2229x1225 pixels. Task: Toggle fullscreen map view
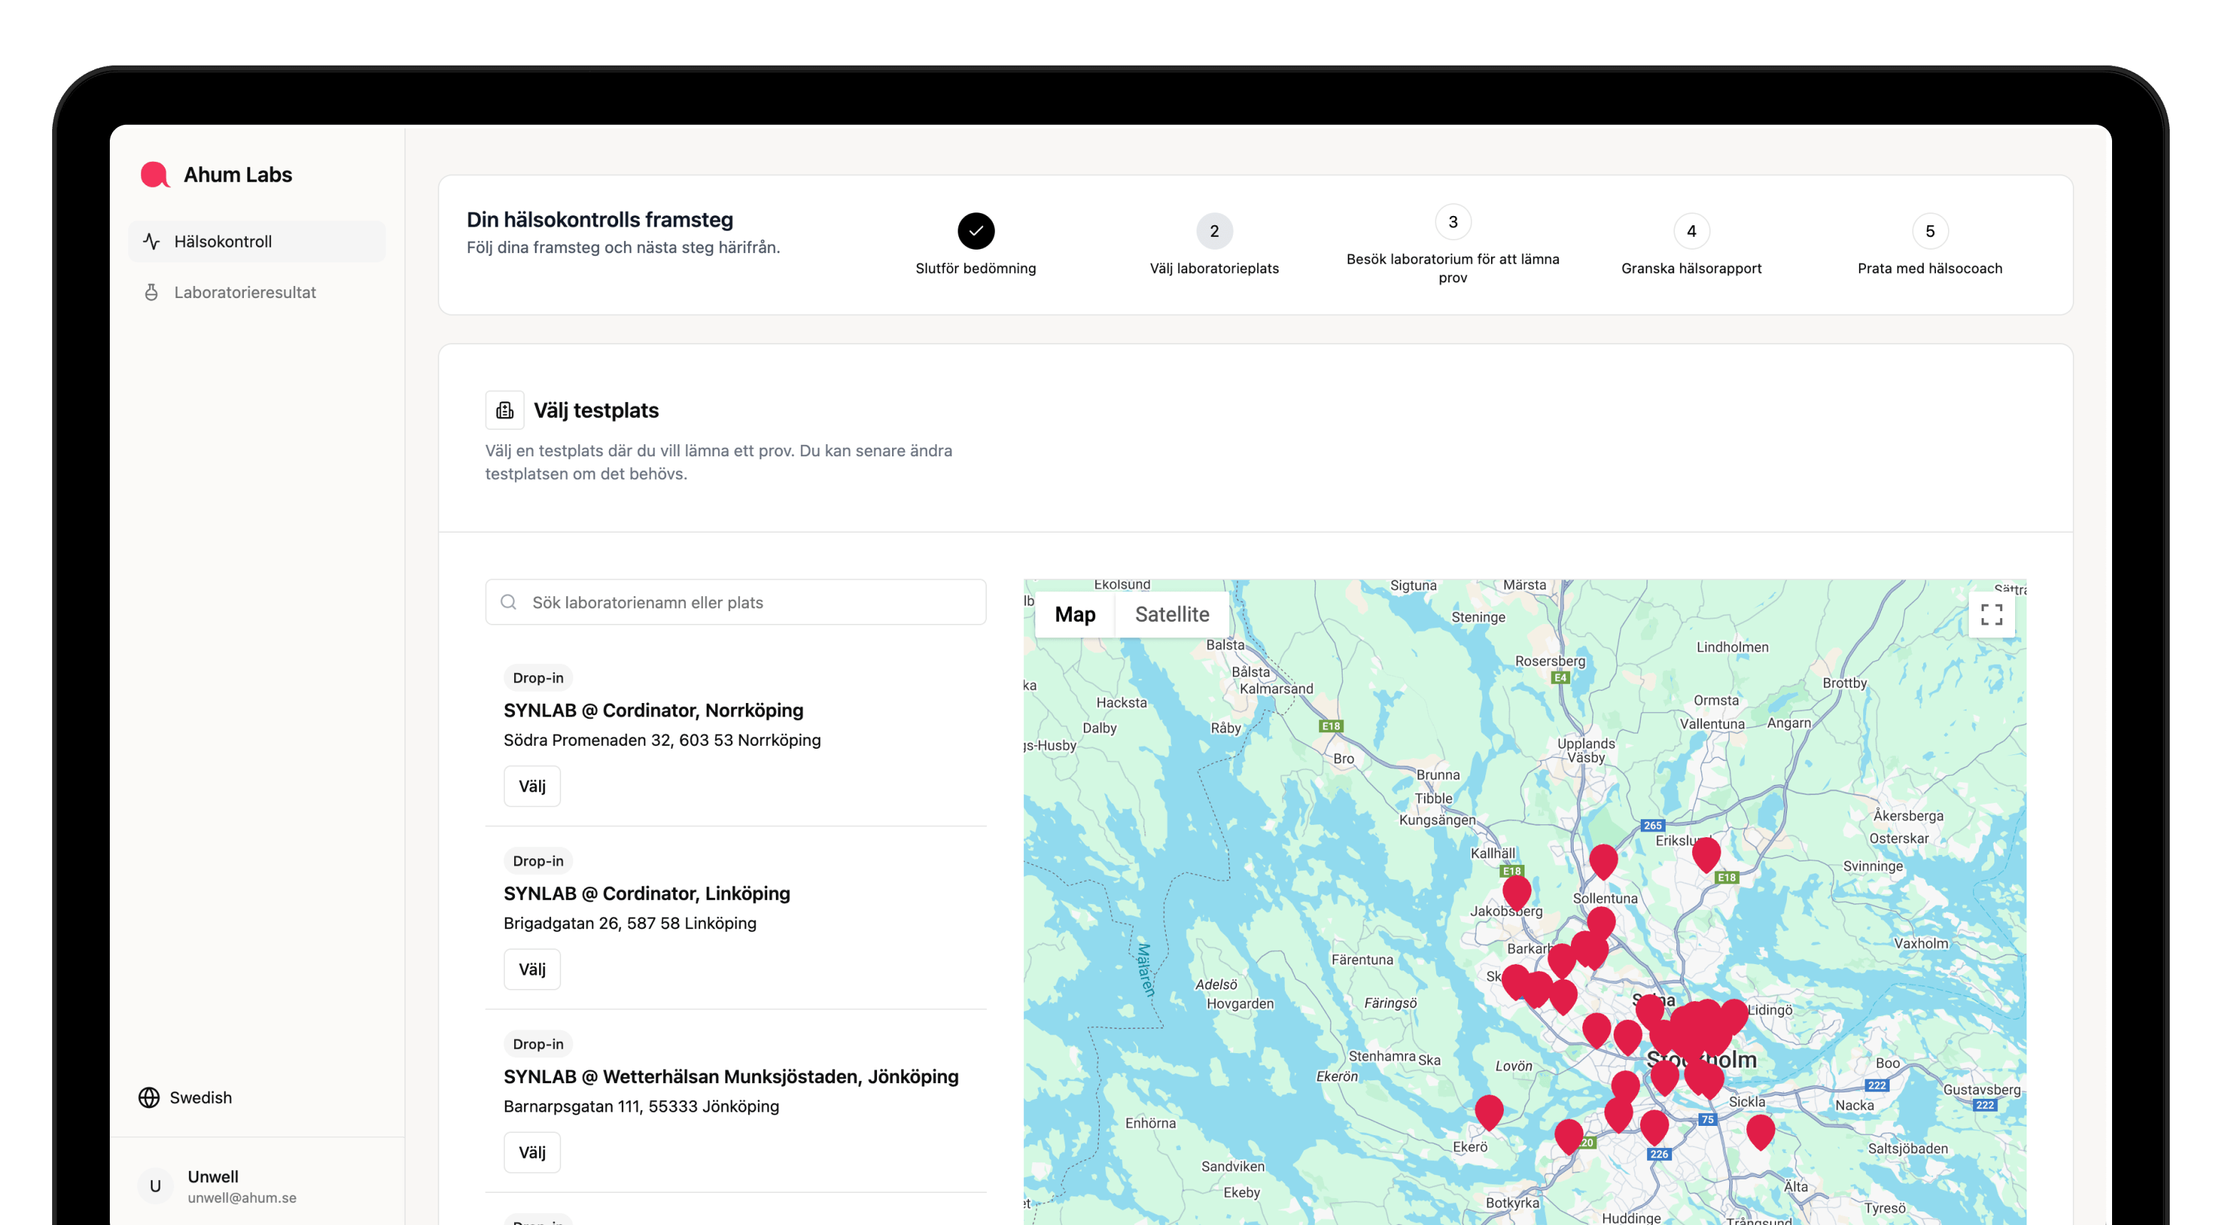pos(1992,614)
